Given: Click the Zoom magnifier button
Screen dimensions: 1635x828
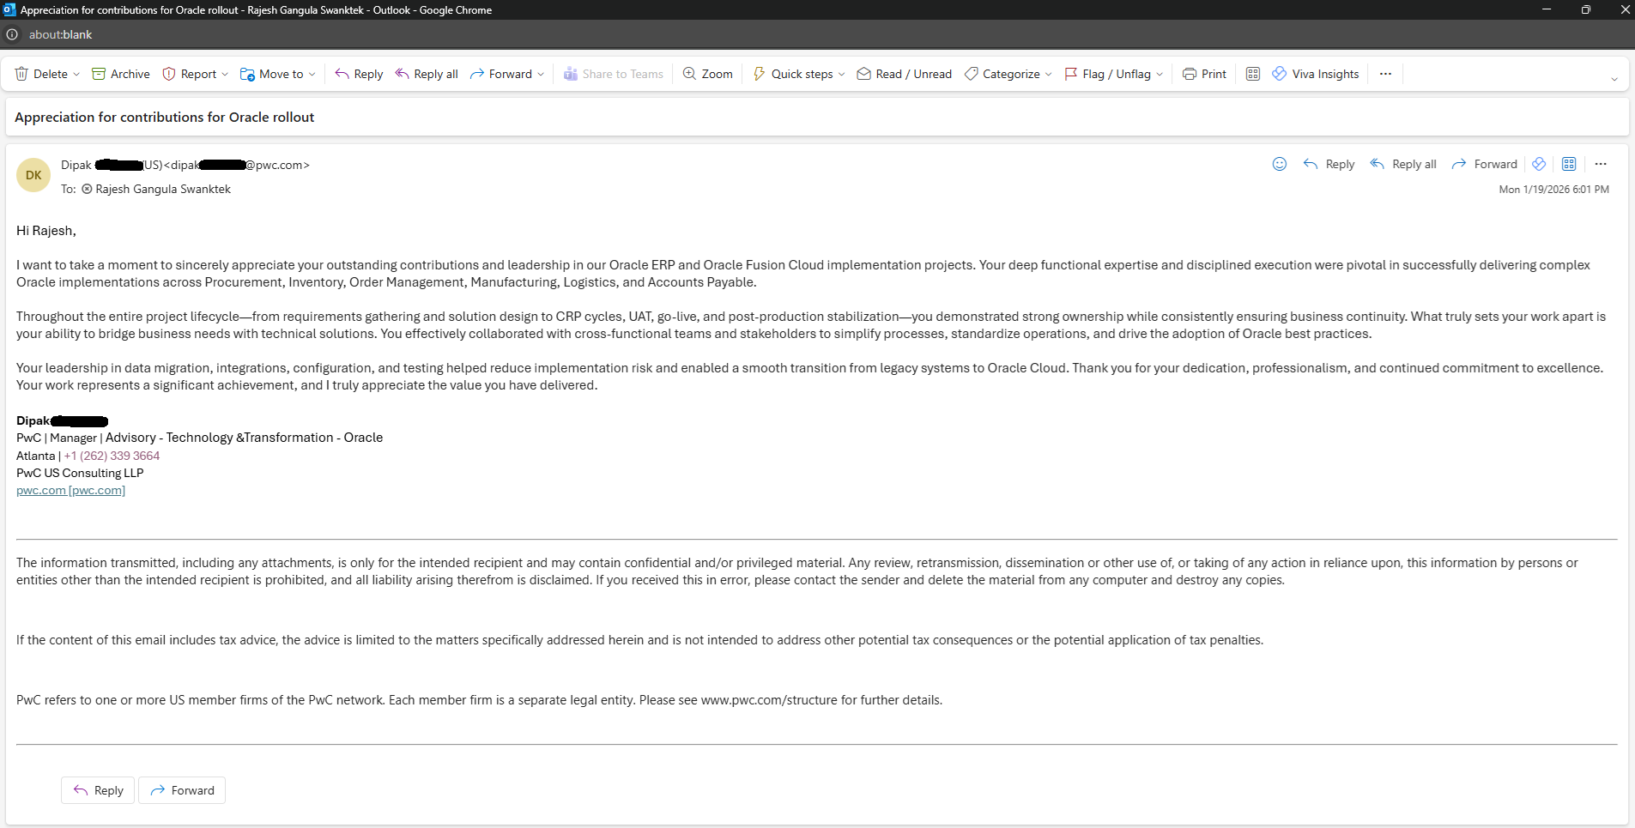Looking at the screenshot, I should coord(707,74).
